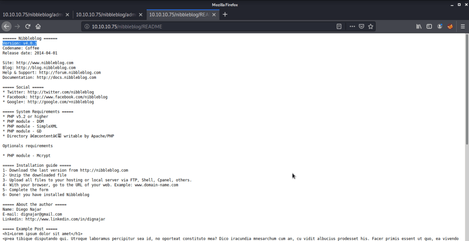Open the Firefox hamburger application menu
This screenshot has width=469, height=241.
(x=461, y=27)
